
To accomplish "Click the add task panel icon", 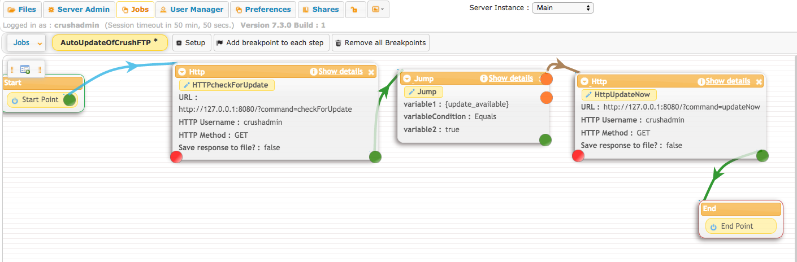I will pos(25,69).
